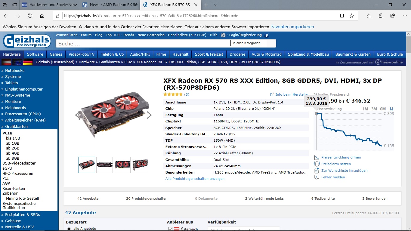The height and width of the screenshot is (231, 411).
Task: Toggle the Österreich checkbox
Action: pyautogui.click(x=170, y=229)
